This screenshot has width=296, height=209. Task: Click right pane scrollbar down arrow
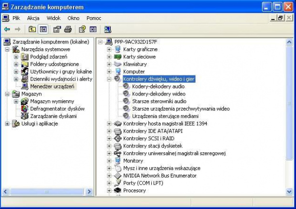coord(289,192)
